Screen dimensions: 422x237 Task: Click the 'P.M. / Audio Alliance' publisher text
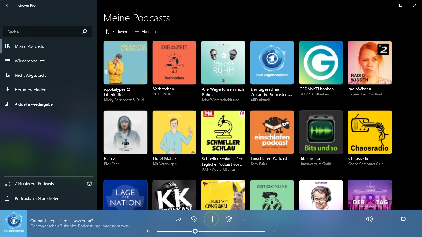218,170
